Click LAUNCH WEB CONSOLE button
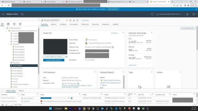Screen dimensions: 198x111 (54, 60)
